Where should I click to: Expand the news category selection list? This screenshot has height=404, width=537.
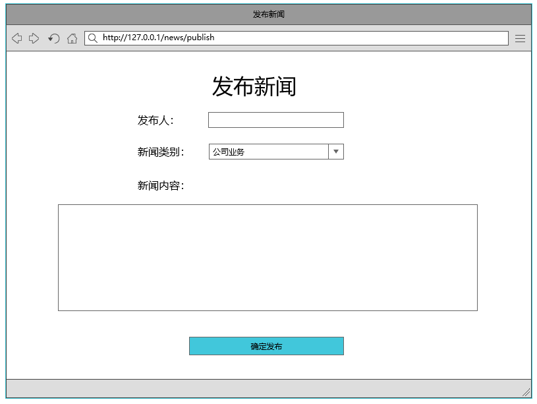click(336, 151)
